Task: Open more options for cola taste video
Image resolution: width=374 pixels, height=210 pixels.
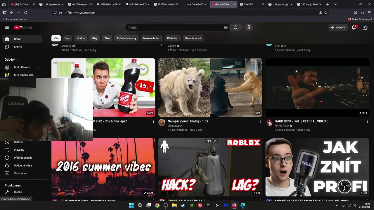Action: click(x=154, y=121)
